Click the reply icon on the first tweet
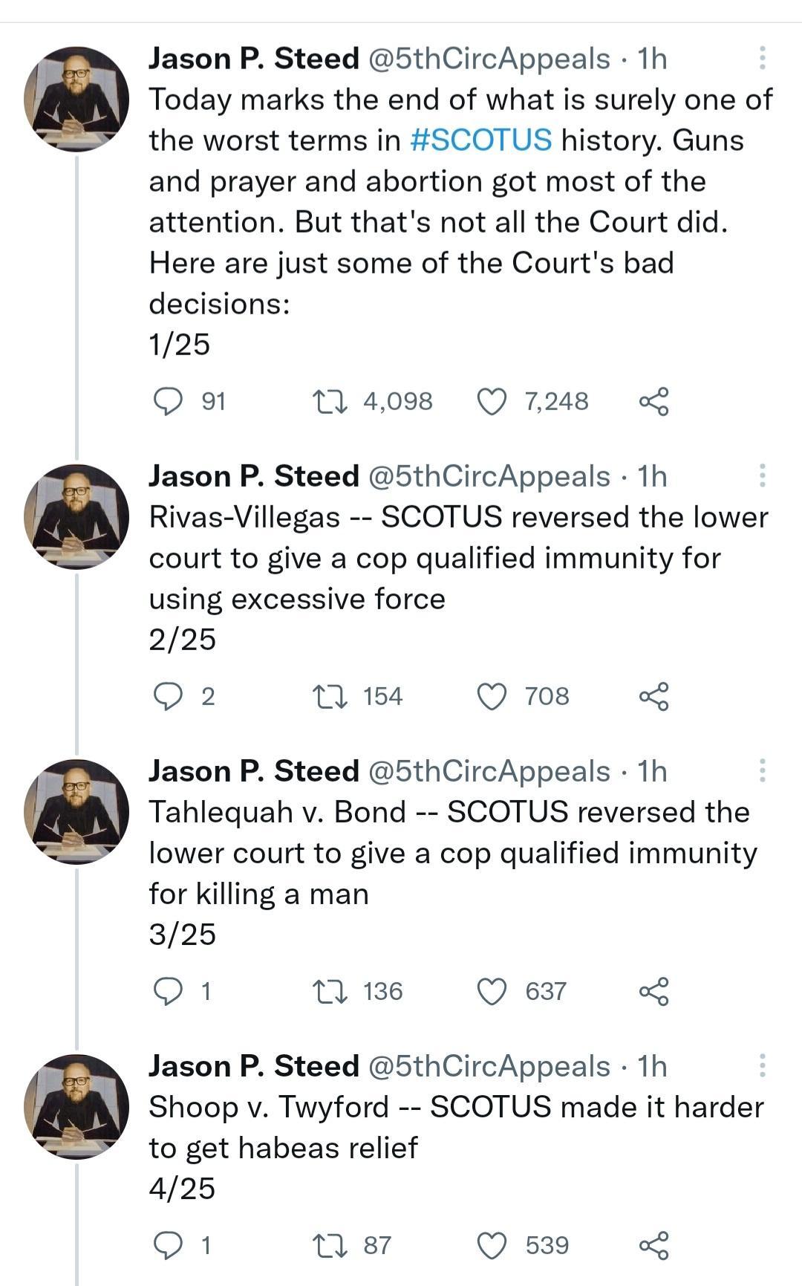 170,401
